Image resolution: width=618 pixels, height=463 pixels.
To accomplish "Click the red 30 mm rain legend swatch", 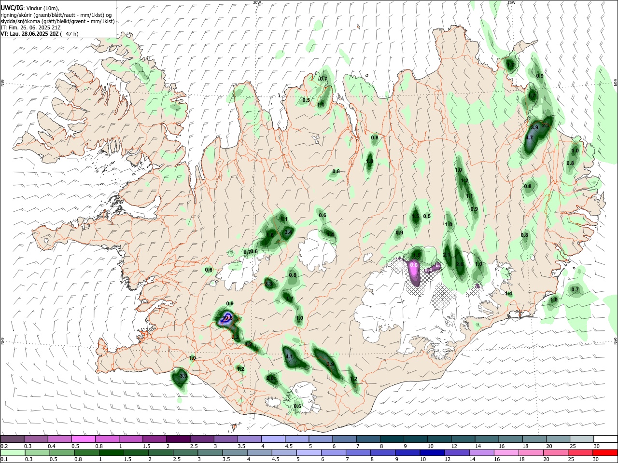I will 605,452.
